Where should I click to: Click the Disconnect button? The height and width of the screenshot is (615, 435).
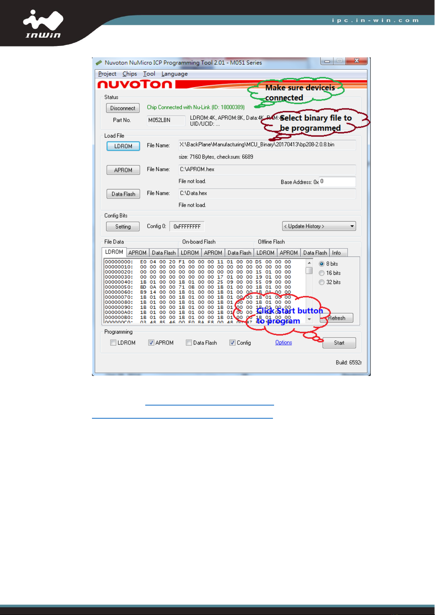click(123, 108)
